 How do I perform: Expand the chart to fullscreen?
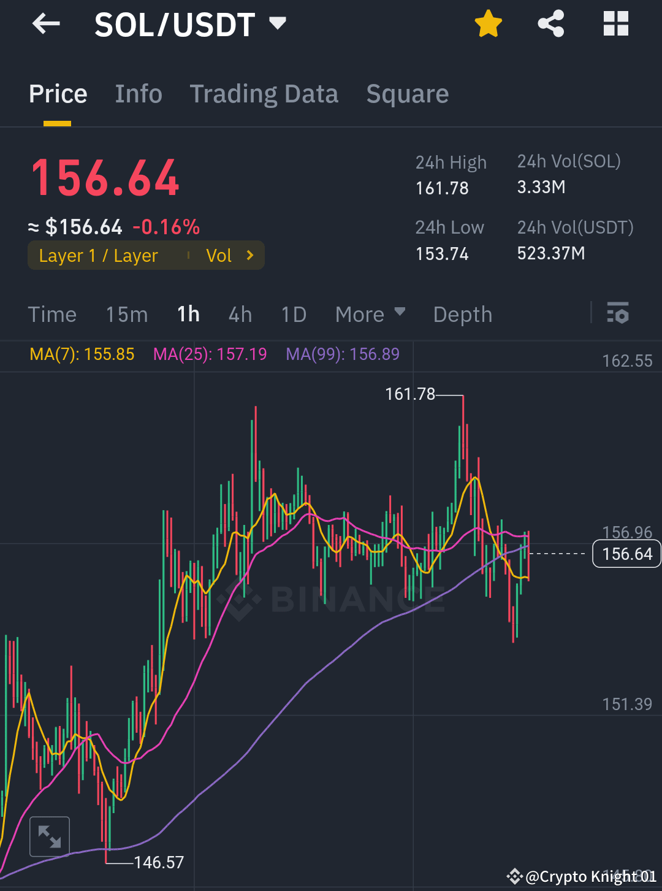(x=49, y=836)
